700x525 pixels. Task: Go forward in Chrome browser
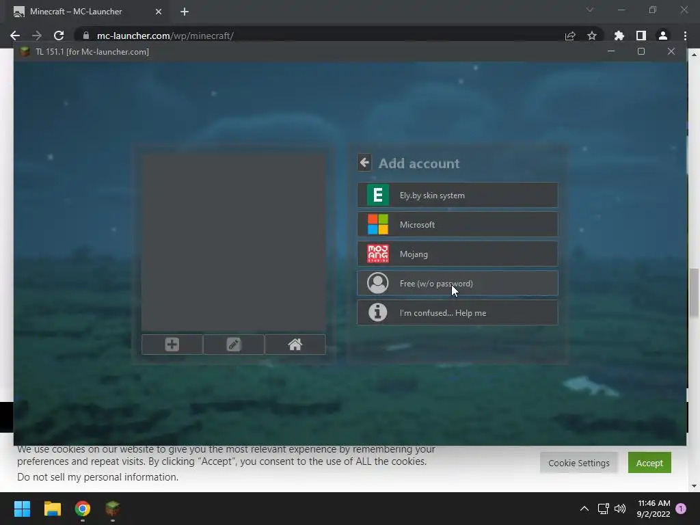point(37,36)
